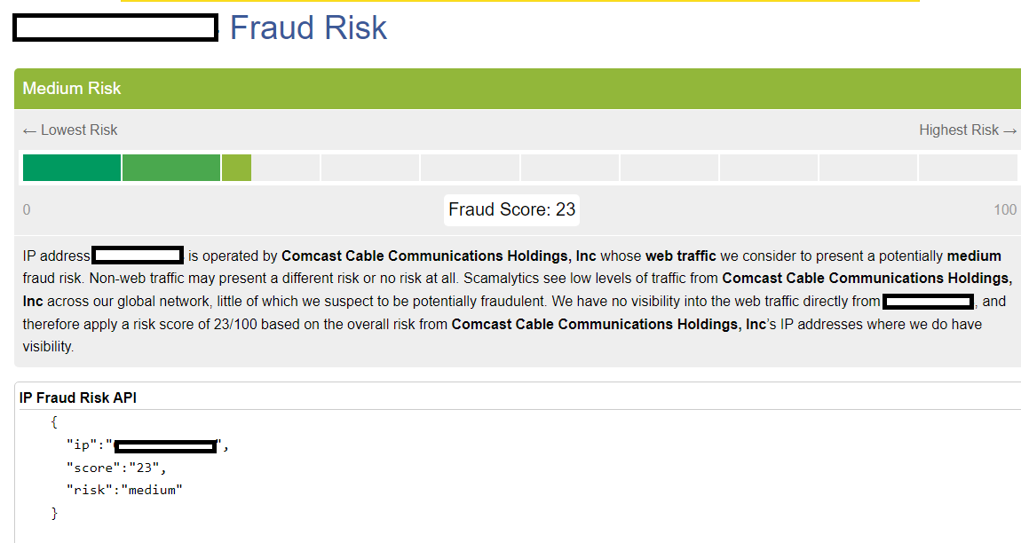Click the redacted IP after "IP address"

[x=138, y=256]
